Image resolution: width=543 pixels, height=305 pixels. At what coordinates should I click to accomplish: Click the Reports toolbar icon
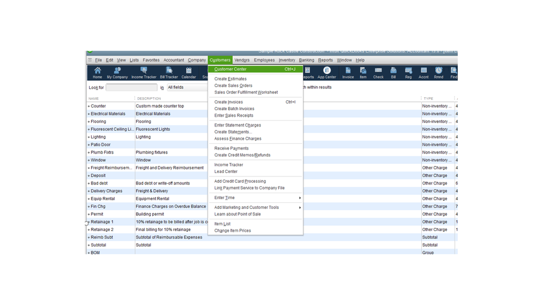click(x=308, y=73)
